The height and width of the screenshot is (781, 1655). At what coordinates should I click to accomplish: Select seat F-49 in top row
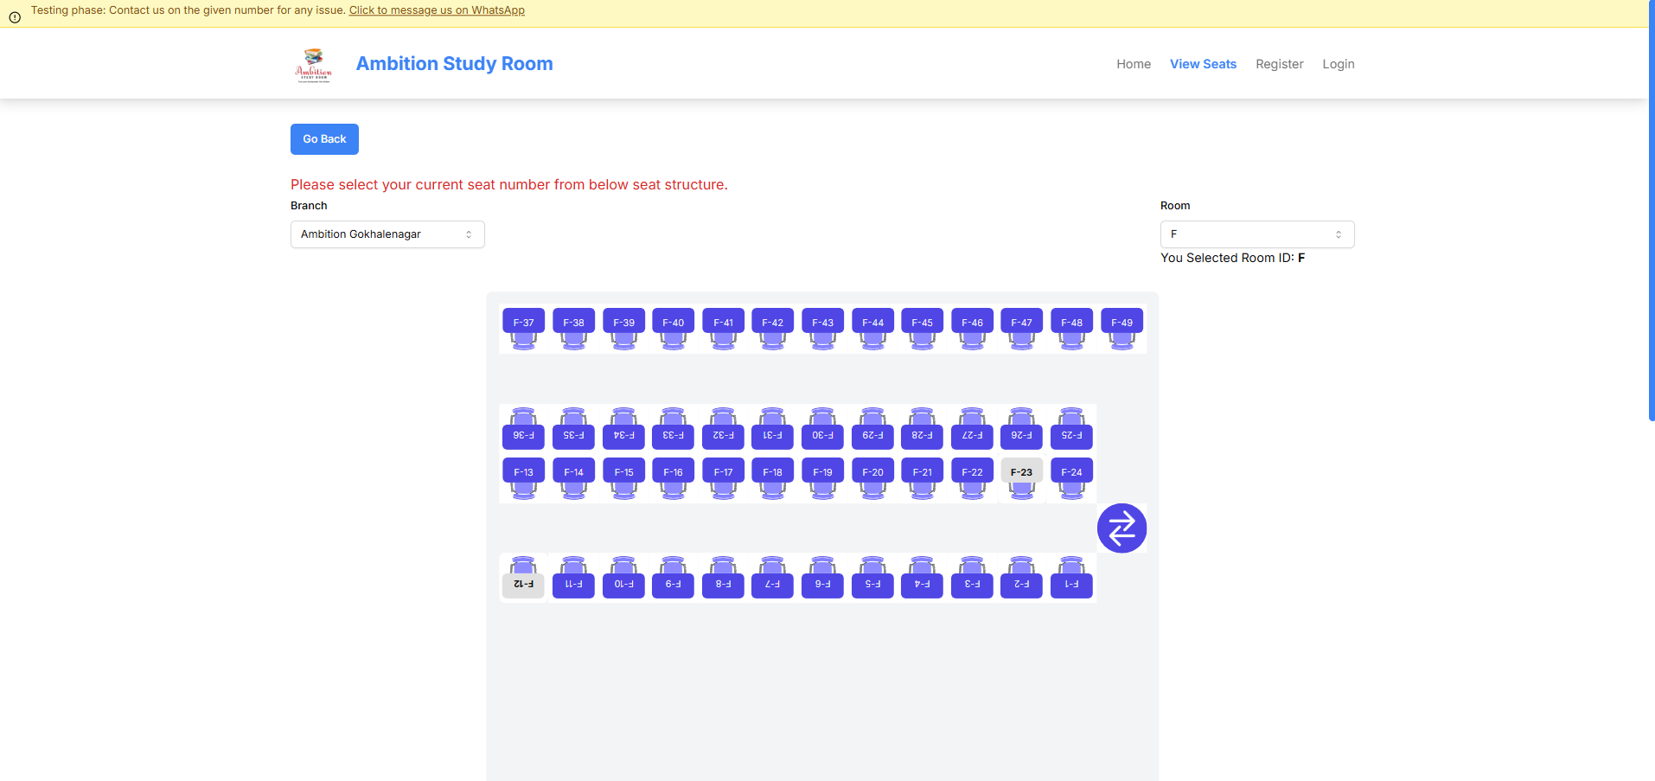(1121, 323)
